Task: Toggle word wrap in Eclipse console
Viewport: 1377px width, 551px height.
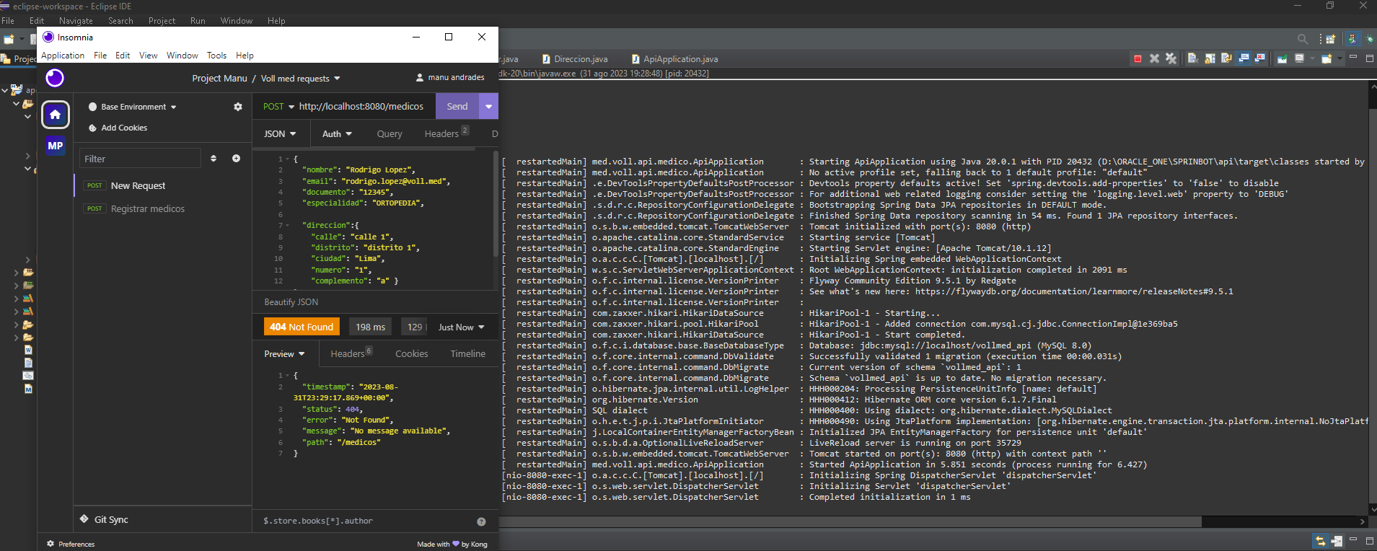Action: click(1226, 58)
